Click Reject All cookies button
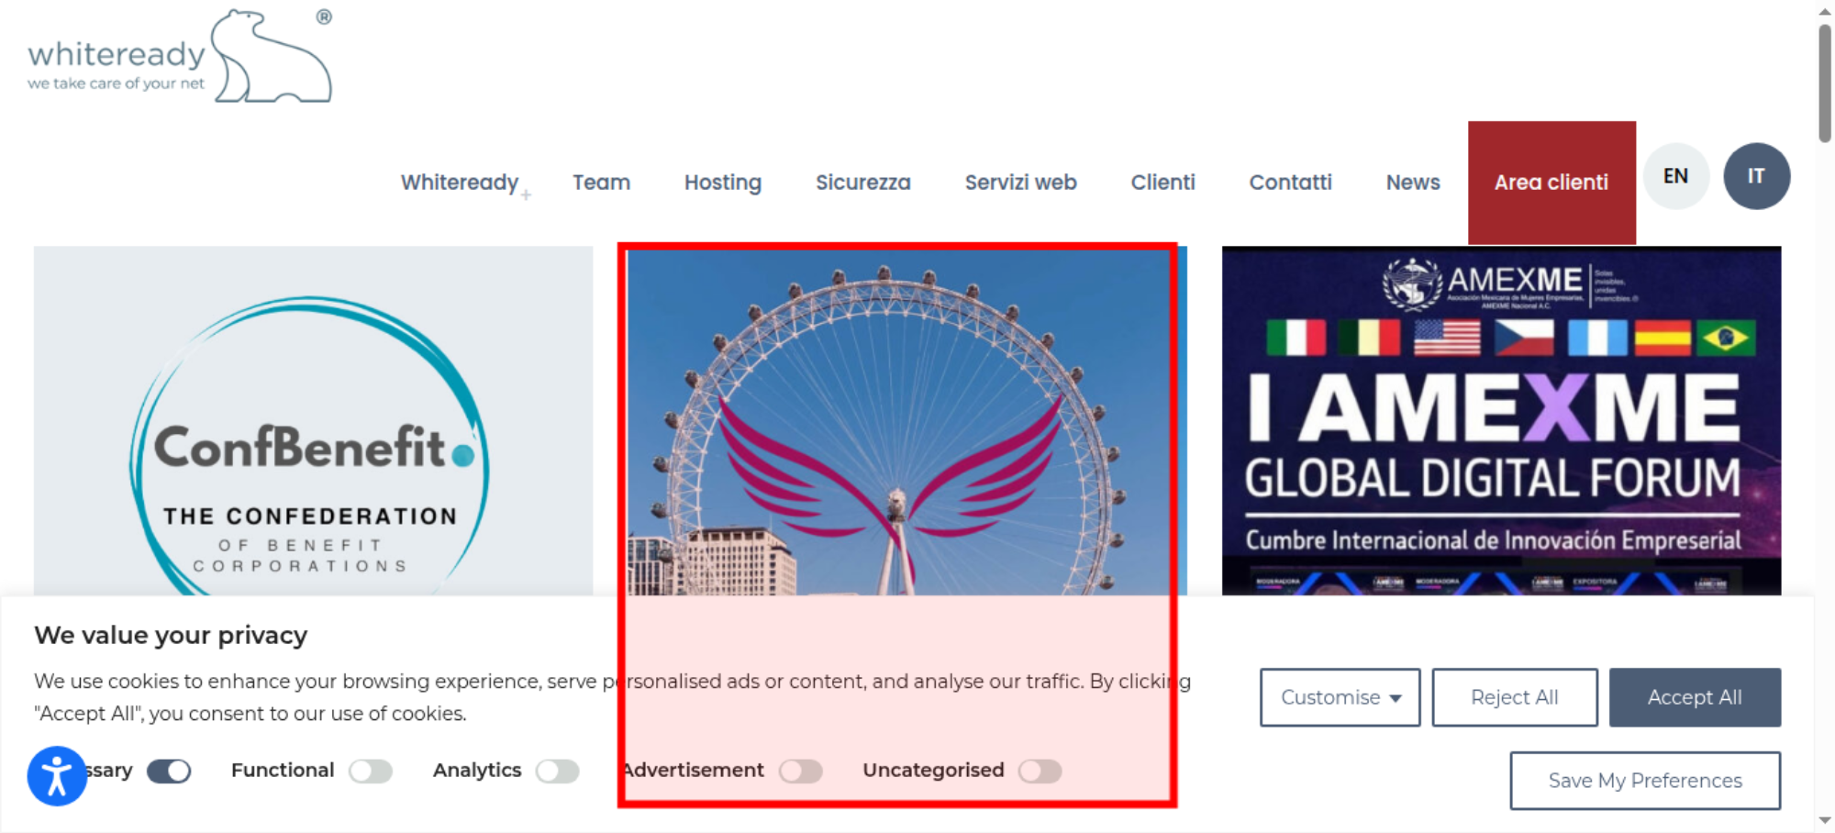This screenshot has width=1835, height=833. click(1515, 697)
